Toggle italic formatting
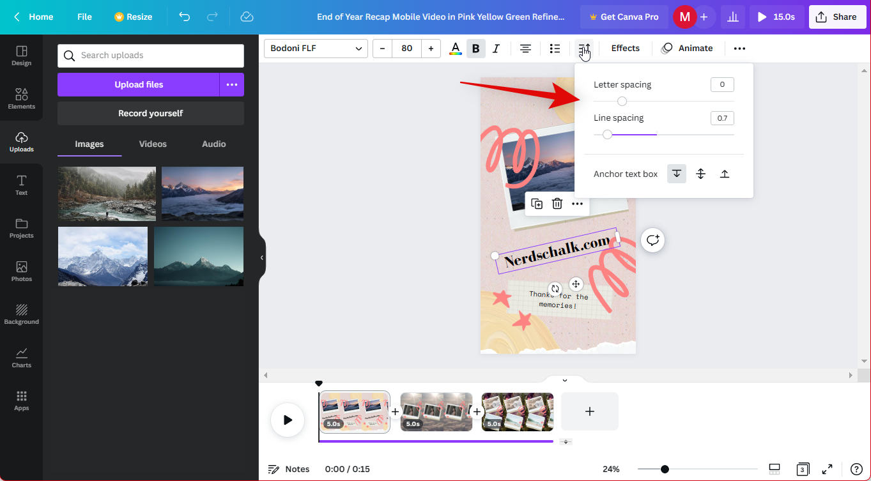The image size is (871, 481). click(496, 48)
